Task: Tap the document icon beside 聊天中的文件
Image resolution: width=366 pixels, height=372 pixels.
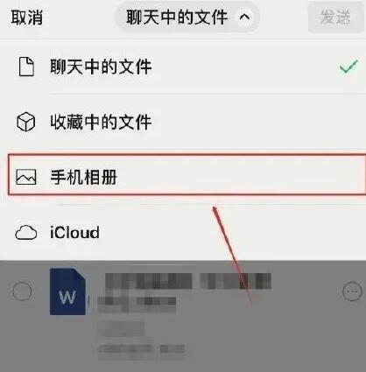Action: (26, 67)
